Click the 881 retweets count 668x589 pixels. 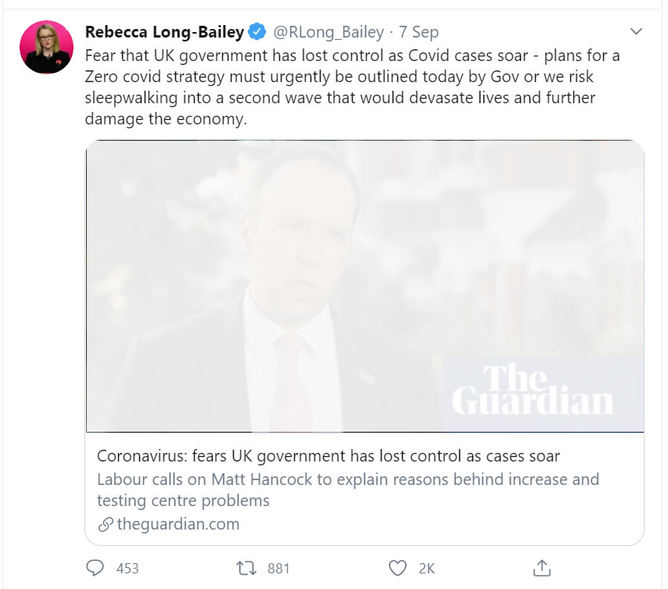click(x=278, y=569)
